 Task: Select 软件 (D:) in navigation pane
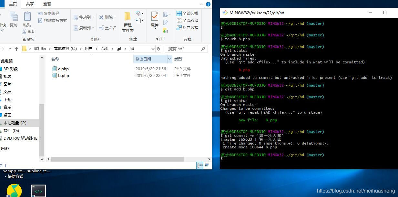(x=11, y=130)
